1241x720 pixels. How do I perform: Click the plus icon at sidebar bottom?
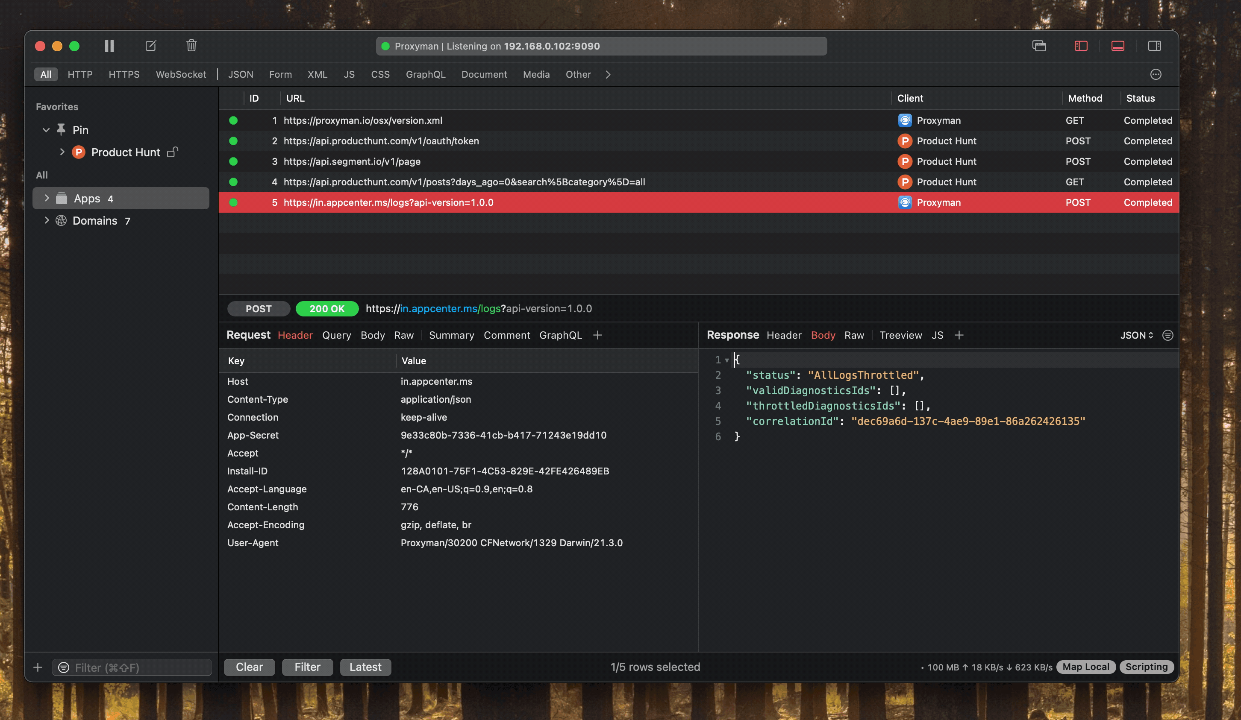(38, 667)
